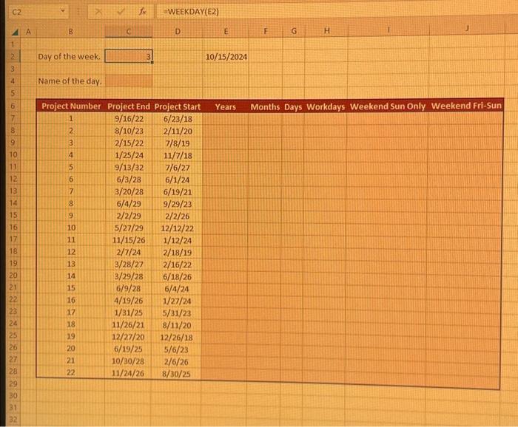Viewport: 518px width, 427px height.
Task: Click the 'Months' header cell
Action: (x=265, y=107)
